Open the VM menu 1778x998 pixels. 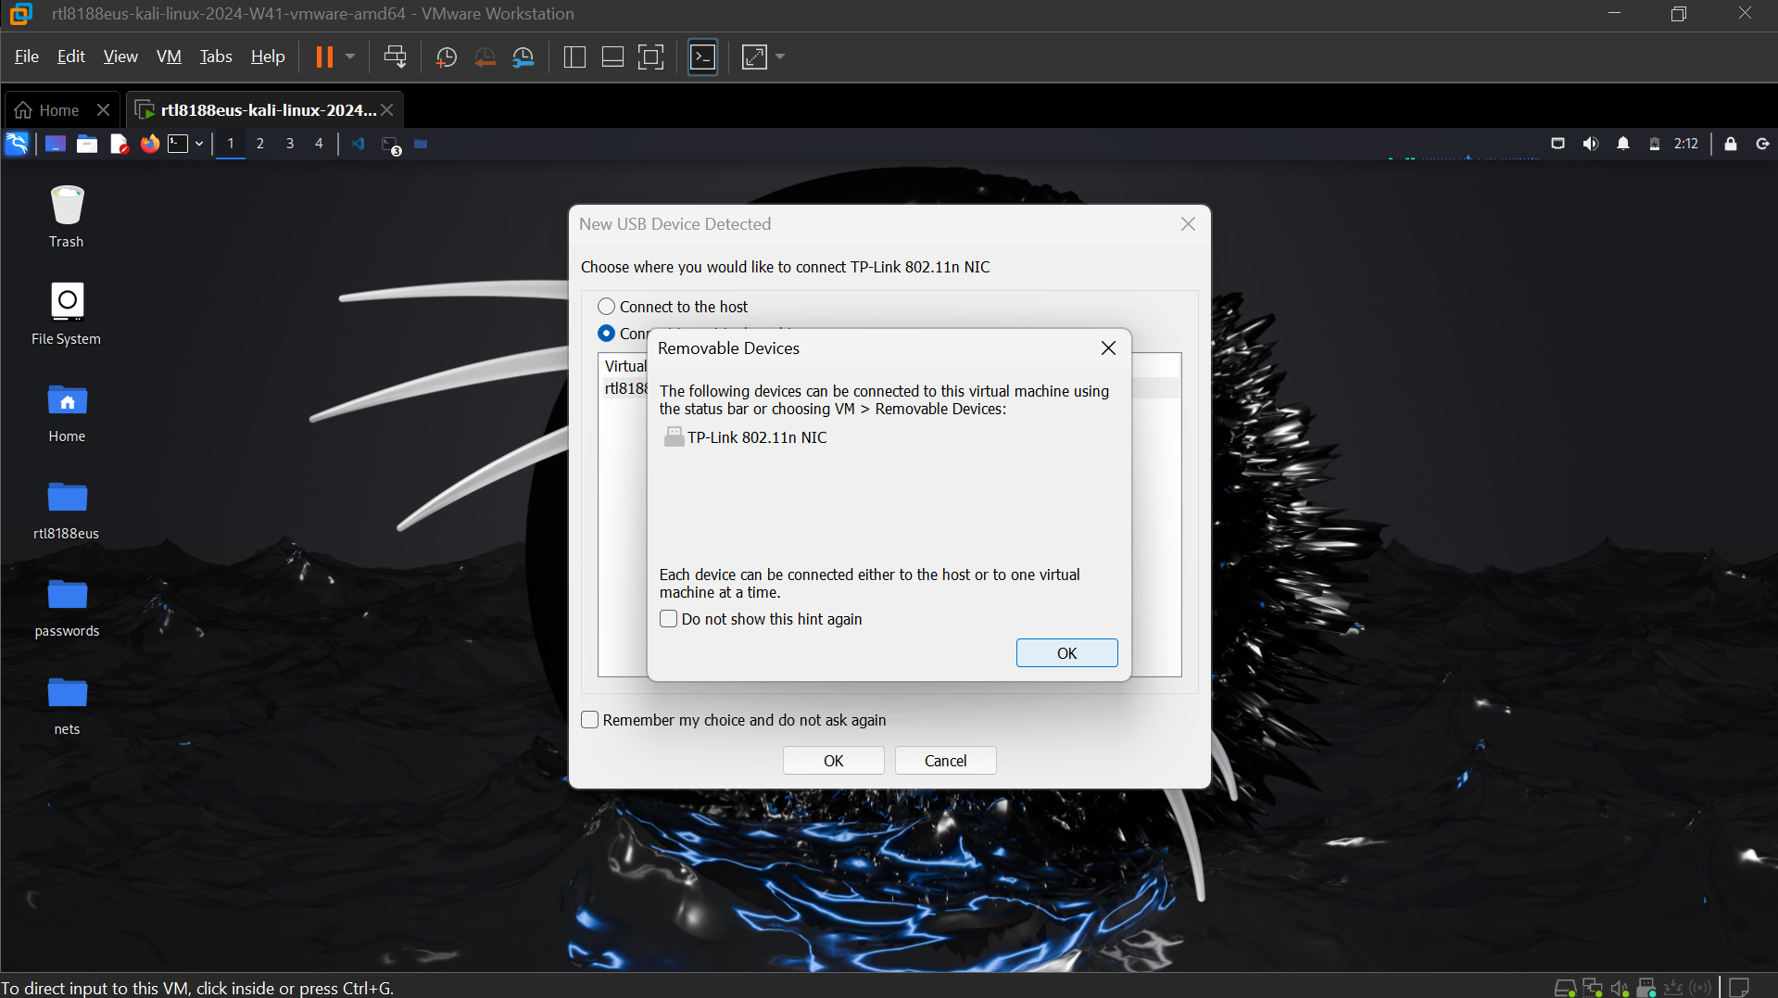[x=169, y=57]
